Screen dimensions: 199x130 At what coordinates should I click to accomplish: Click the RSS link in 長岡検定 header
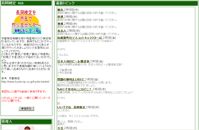click(x=21, y=3)
